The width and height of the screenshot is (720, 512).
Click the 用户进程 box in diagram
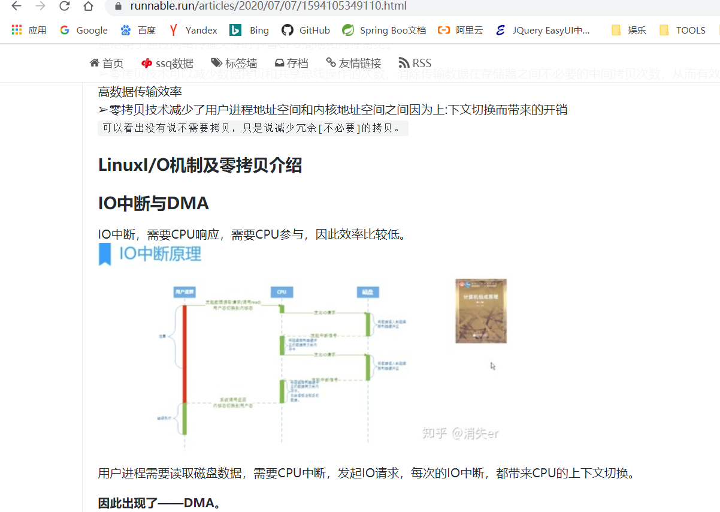click(x=184, y=292)
